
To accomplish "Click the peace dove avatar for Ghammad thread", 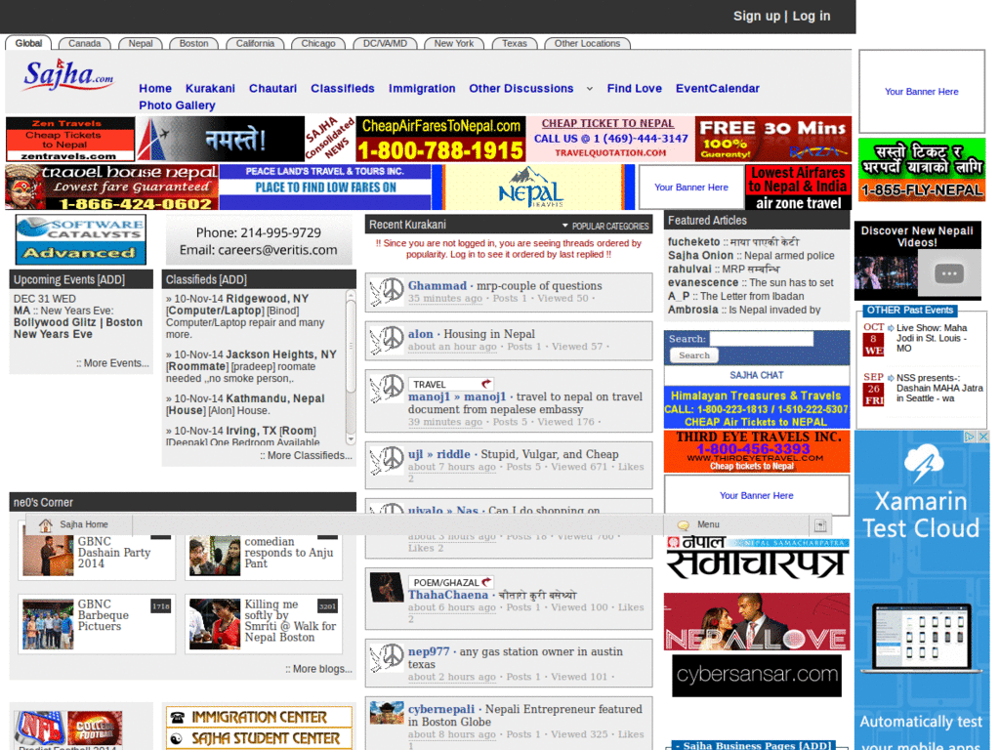I will tap(387, 291).
